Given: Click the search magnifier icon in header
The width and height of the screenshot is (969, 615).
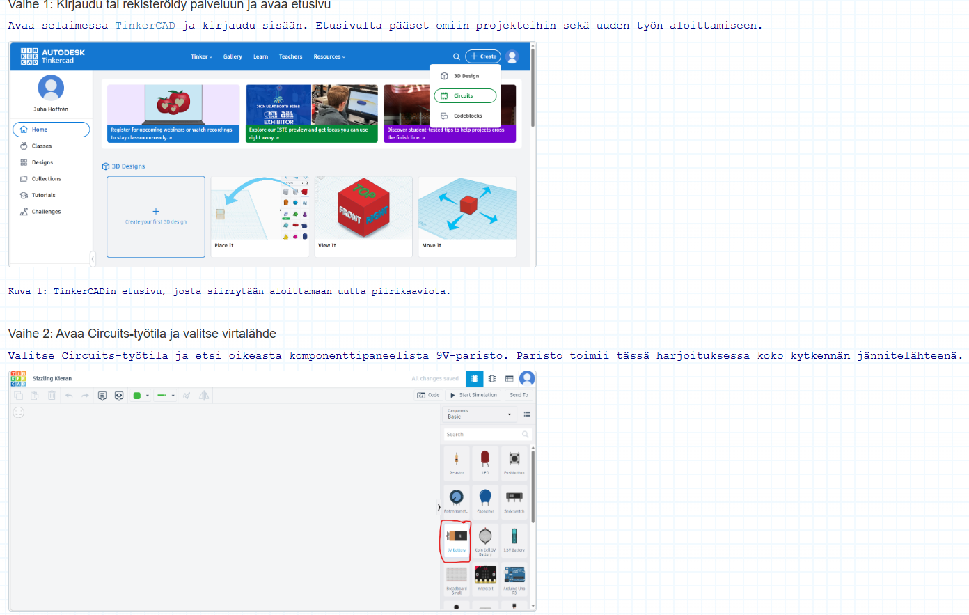Looking at the screenshot, I should tap(457, 56).
